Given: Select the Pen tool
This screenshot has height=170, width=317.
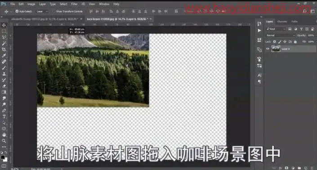Looking at the screenshot, I should click(4, 111).
